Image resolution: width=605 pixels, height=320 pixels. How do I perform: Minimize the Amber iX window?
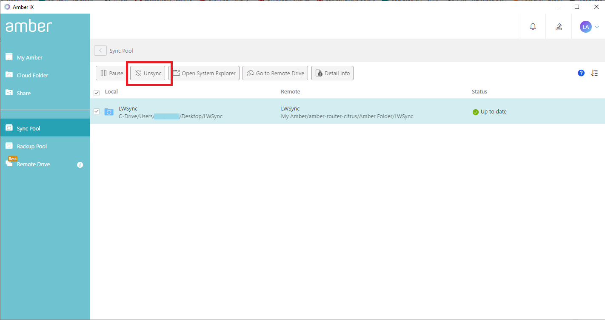pos(557,7)
